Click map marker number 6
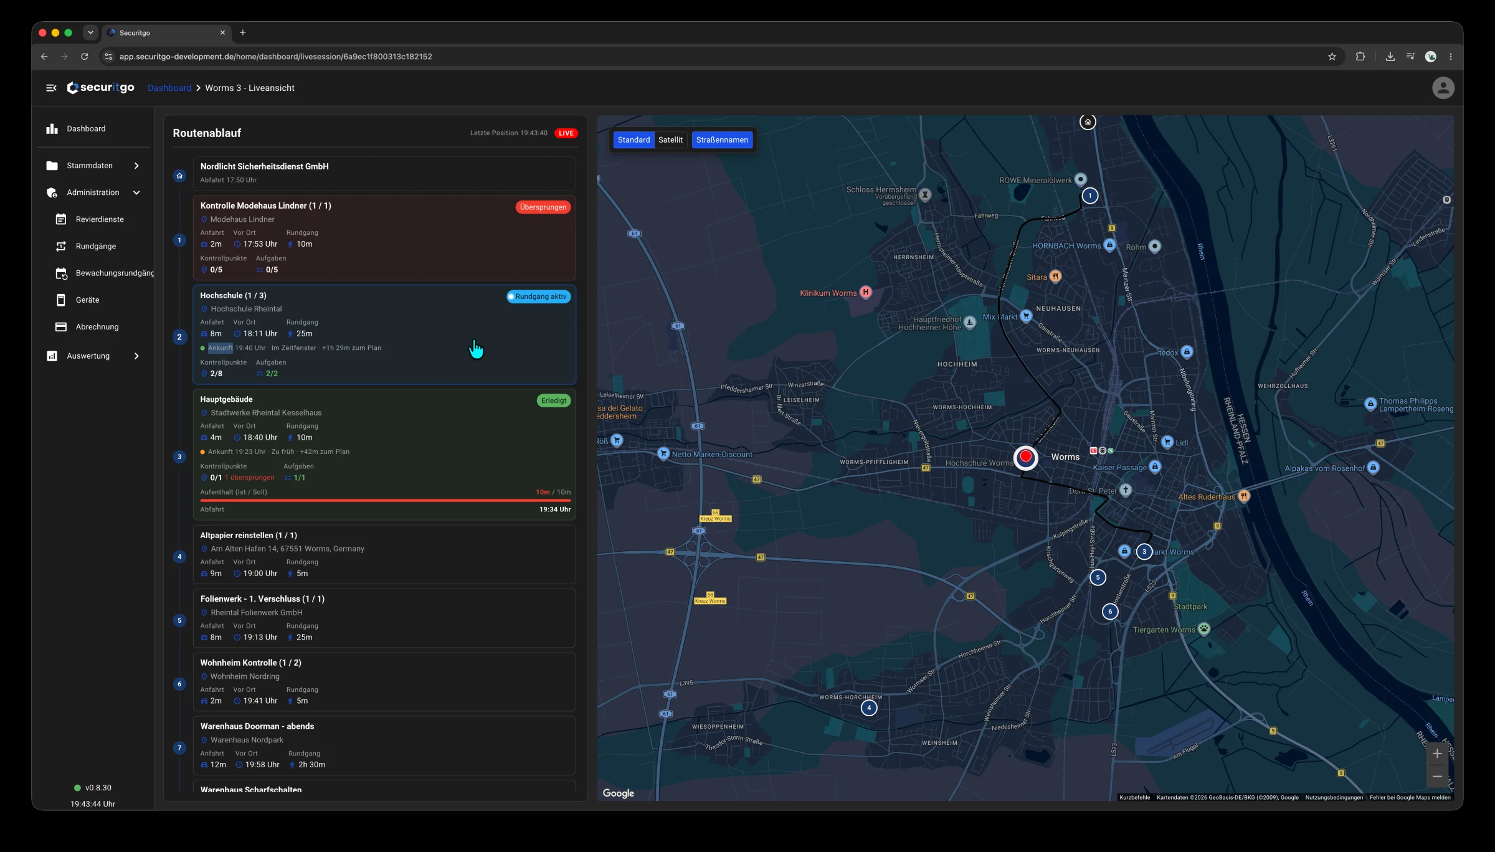The height and width of the screenshot is (852, 1495). click(x=1110, y=612)
